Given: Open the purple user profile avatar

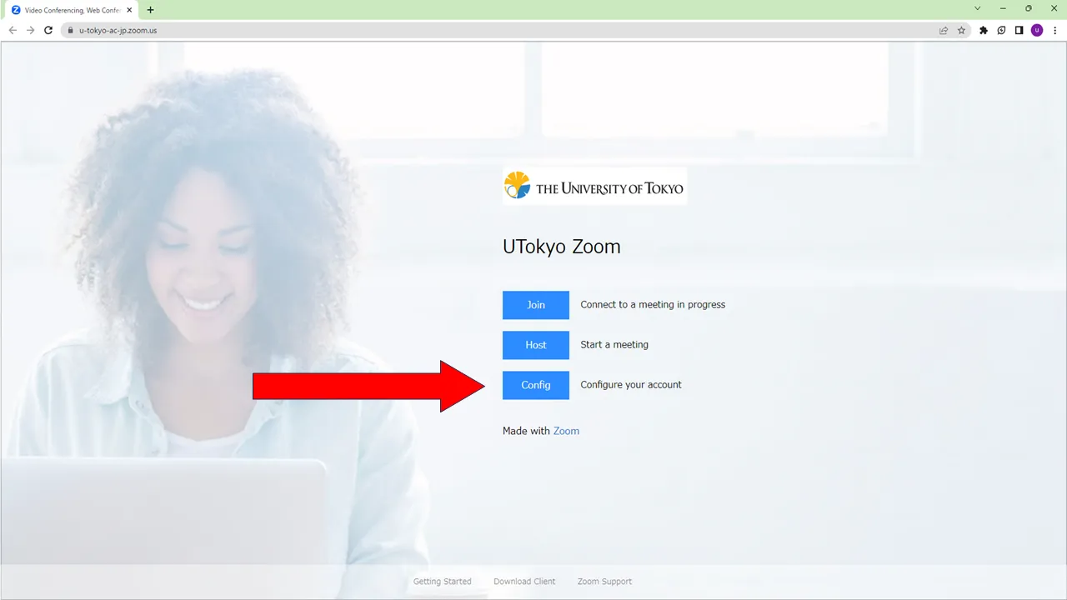Looking at the screenshot, I should [x=1037, y=30].
